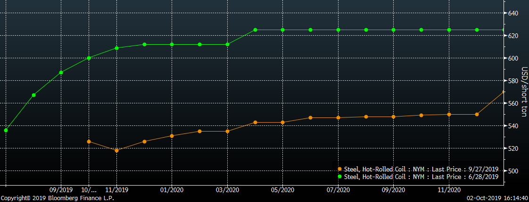Click the USD/short ton axis title
This screenshot has height=202, width=529.
click(x=524, y=92)
